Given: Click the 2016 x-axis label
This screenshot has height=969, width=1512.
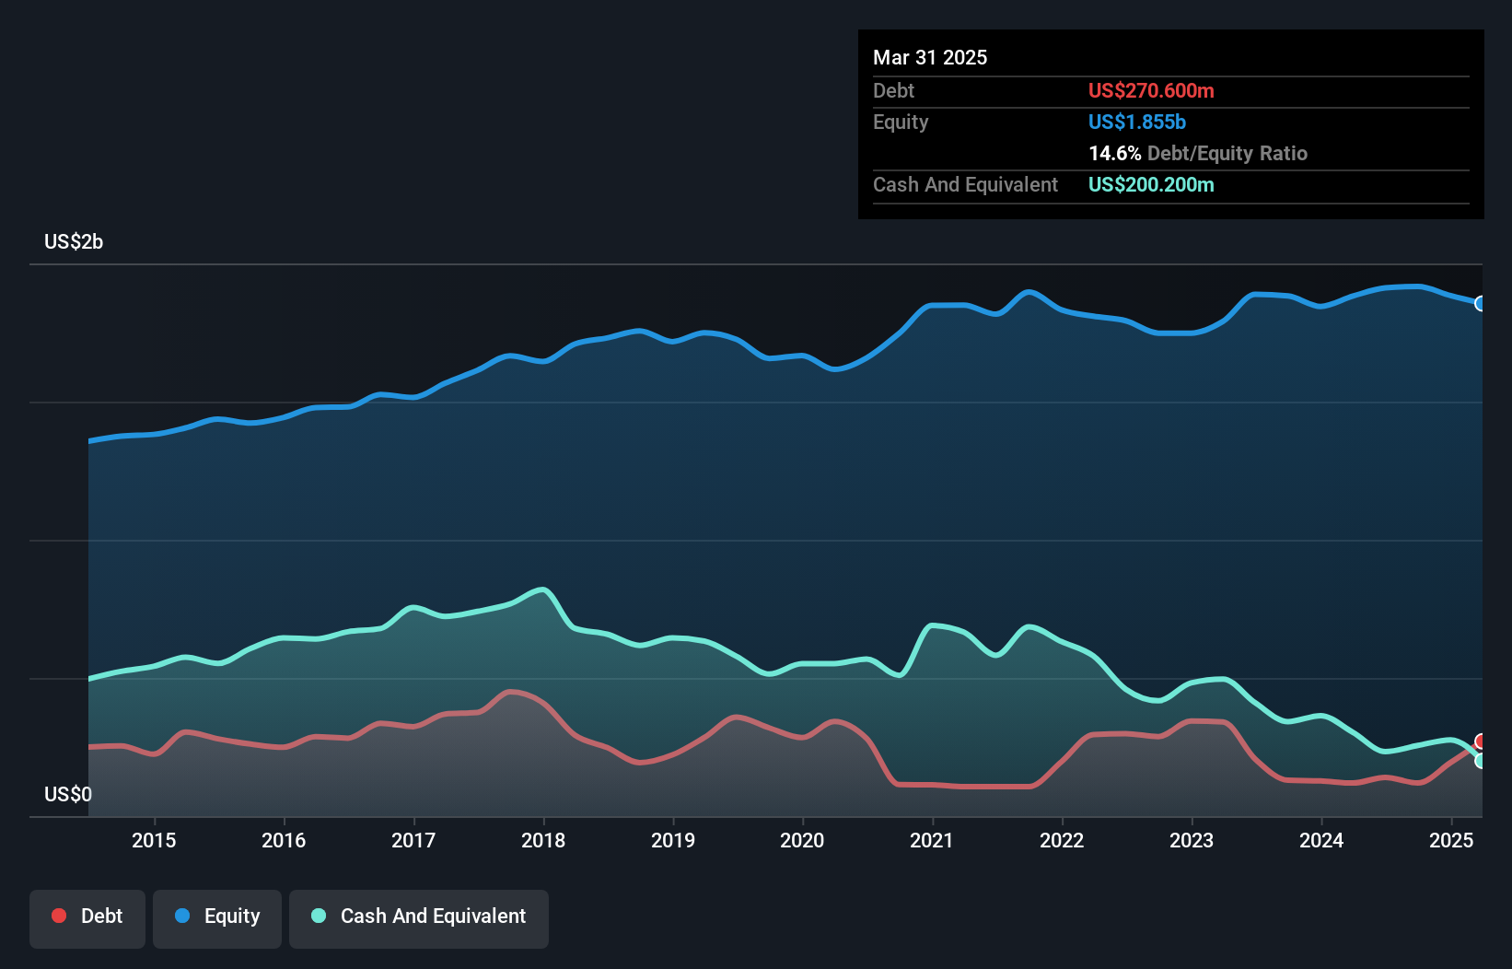Looking at the screenshot, I should (284, 840).
